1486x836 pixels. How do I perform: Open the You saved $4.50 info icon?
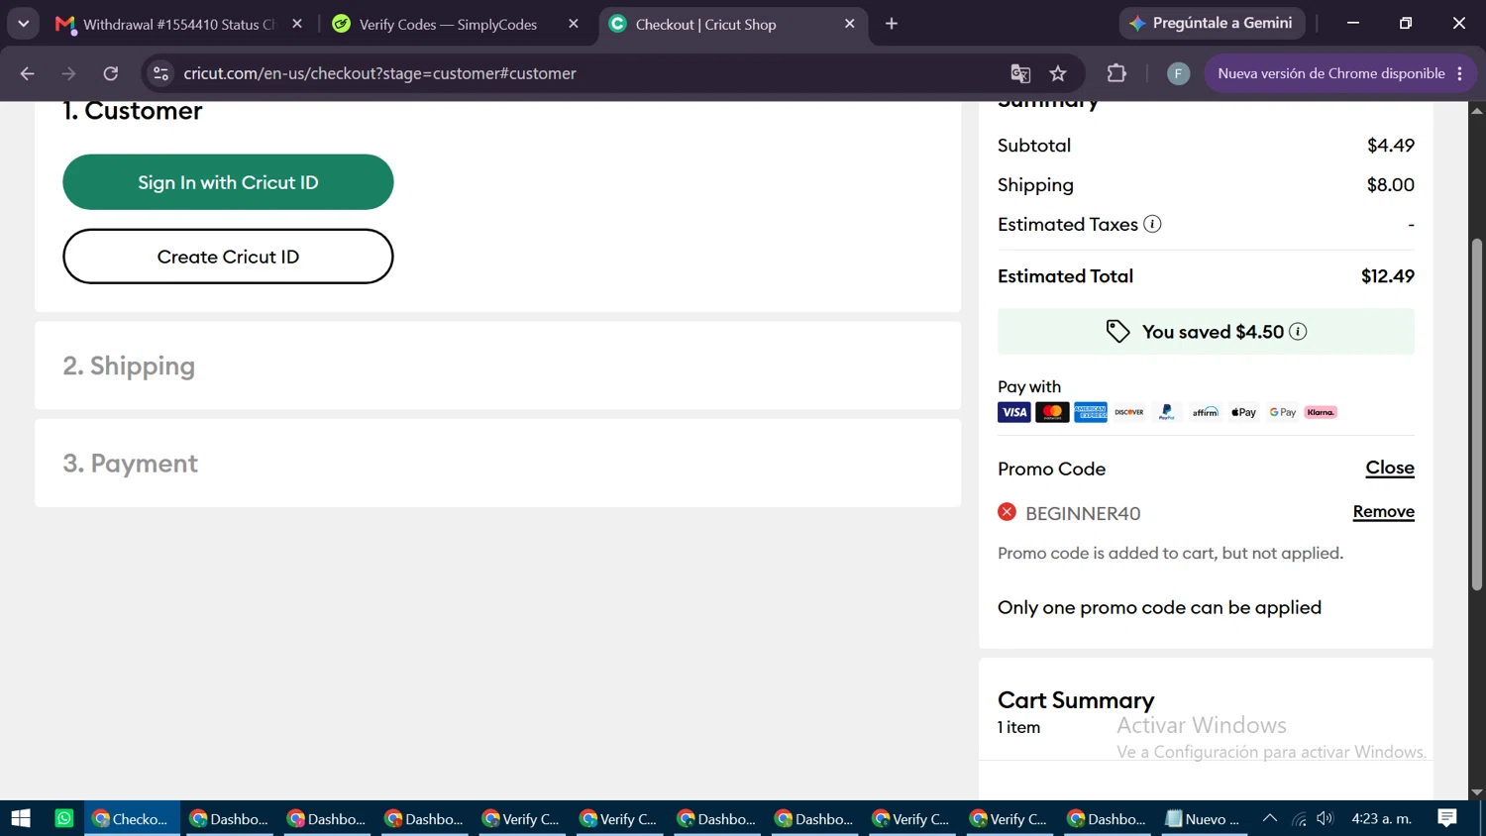click(x=1298, y=332)
